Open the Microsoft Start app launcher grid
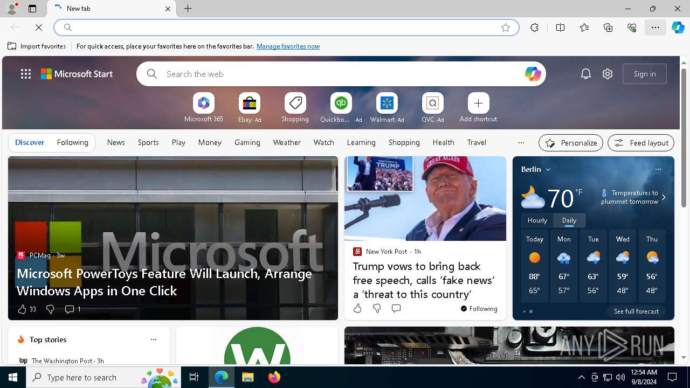 (26, 74)
